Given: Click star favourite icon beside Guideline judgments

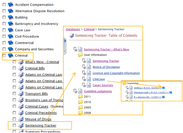Looking at the screenshot, I should point(75,91).
